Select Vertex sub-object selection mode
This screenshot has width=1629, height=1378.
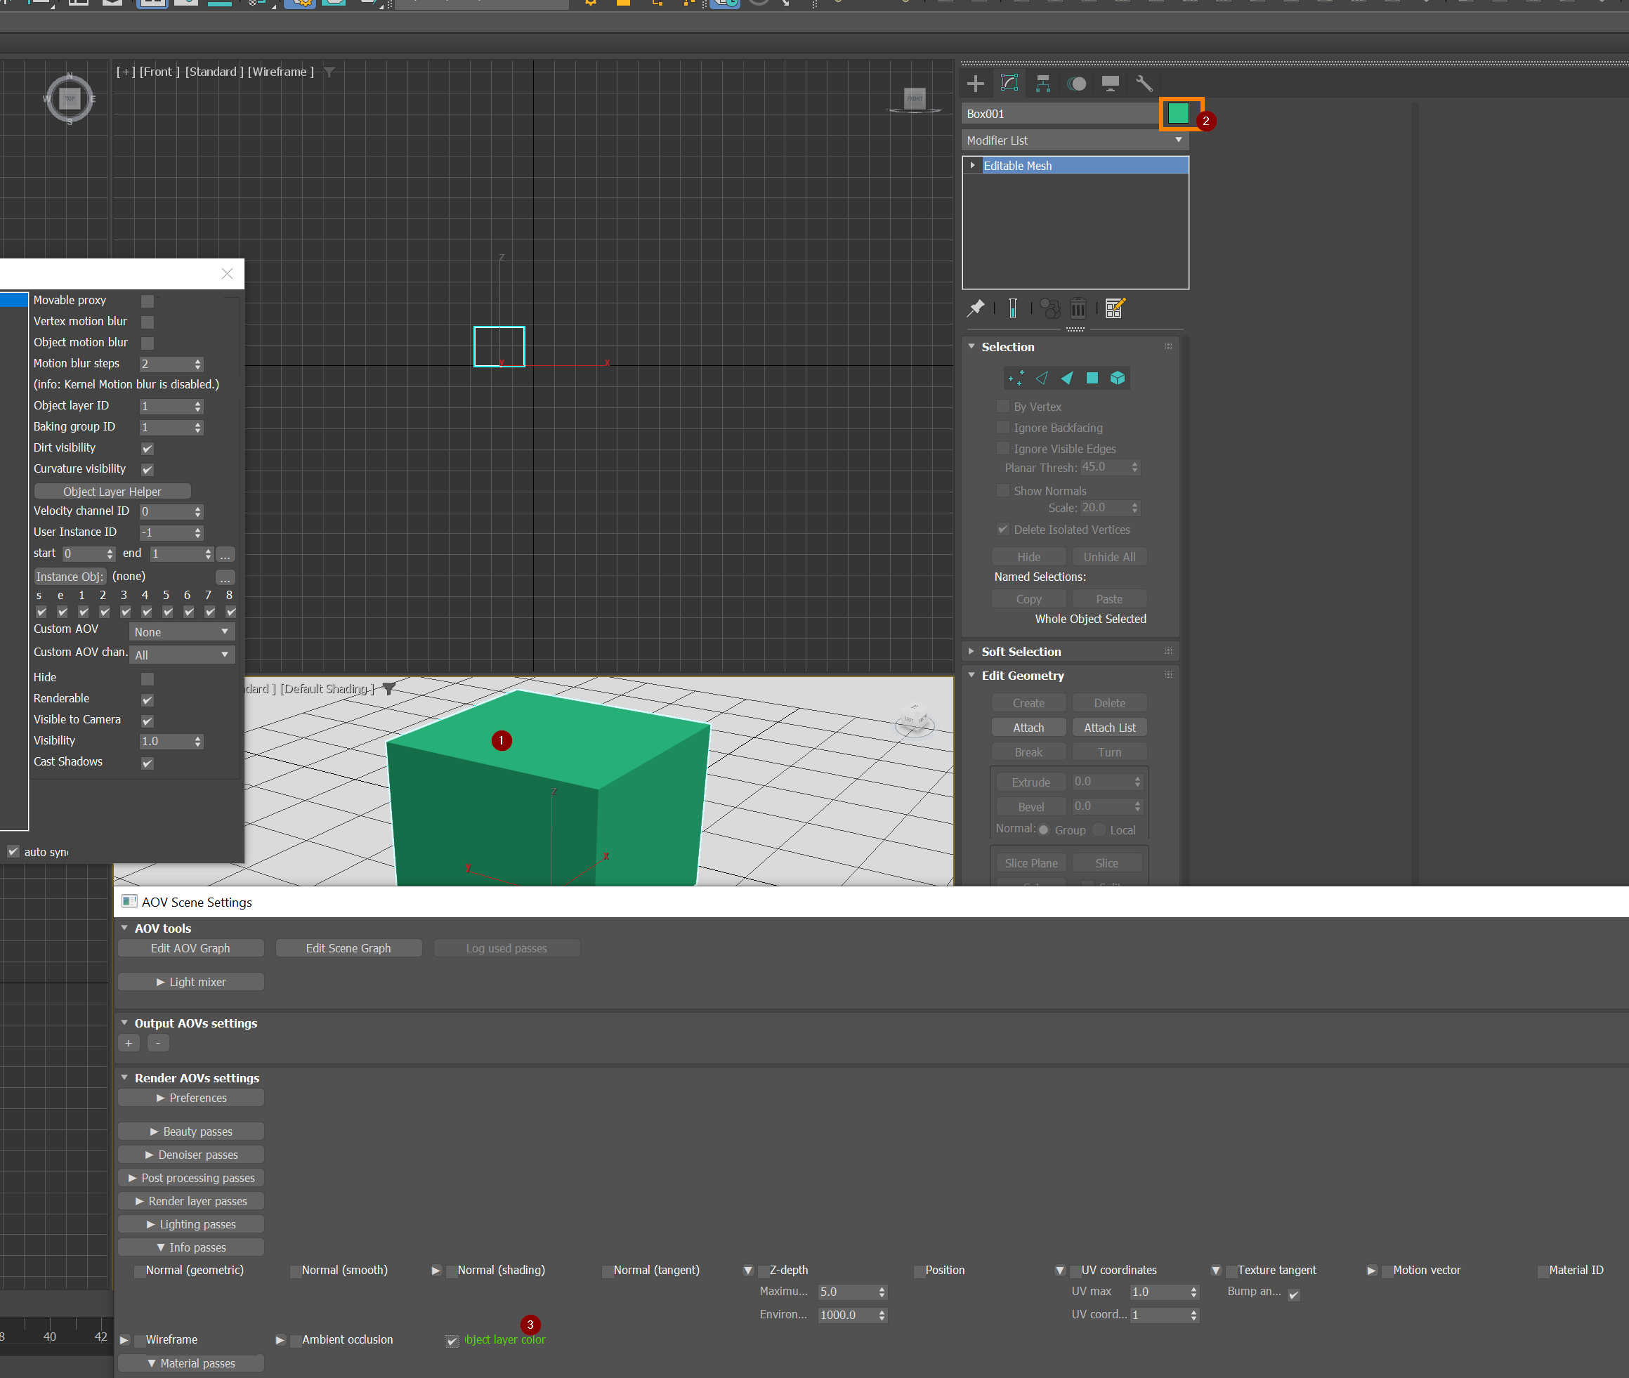[x=1016, y=378]
